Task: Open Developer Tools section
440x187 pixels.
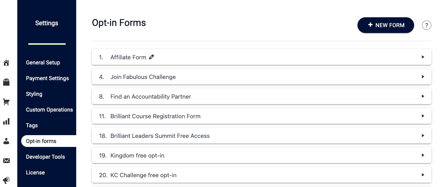Action: point(46,157)
